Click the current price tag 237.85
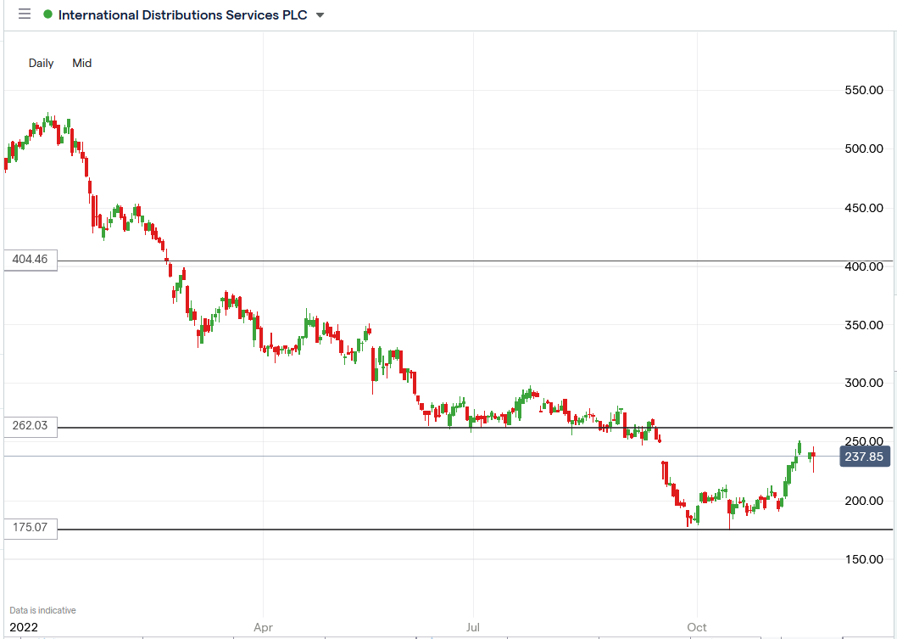The height and width of the screenshot is (639, 897). [x=865, y=457]
